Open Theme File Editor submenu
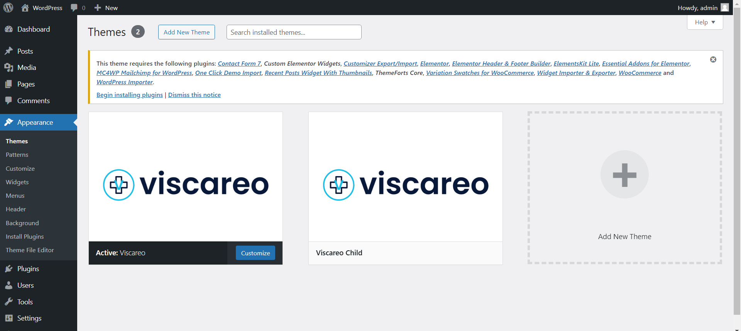This screenshot has width=741, height=331. [x=30, y=250]
